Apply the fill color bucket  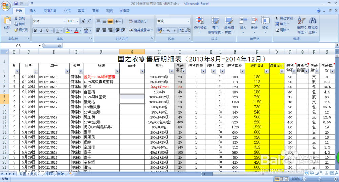tap(68, 31)
